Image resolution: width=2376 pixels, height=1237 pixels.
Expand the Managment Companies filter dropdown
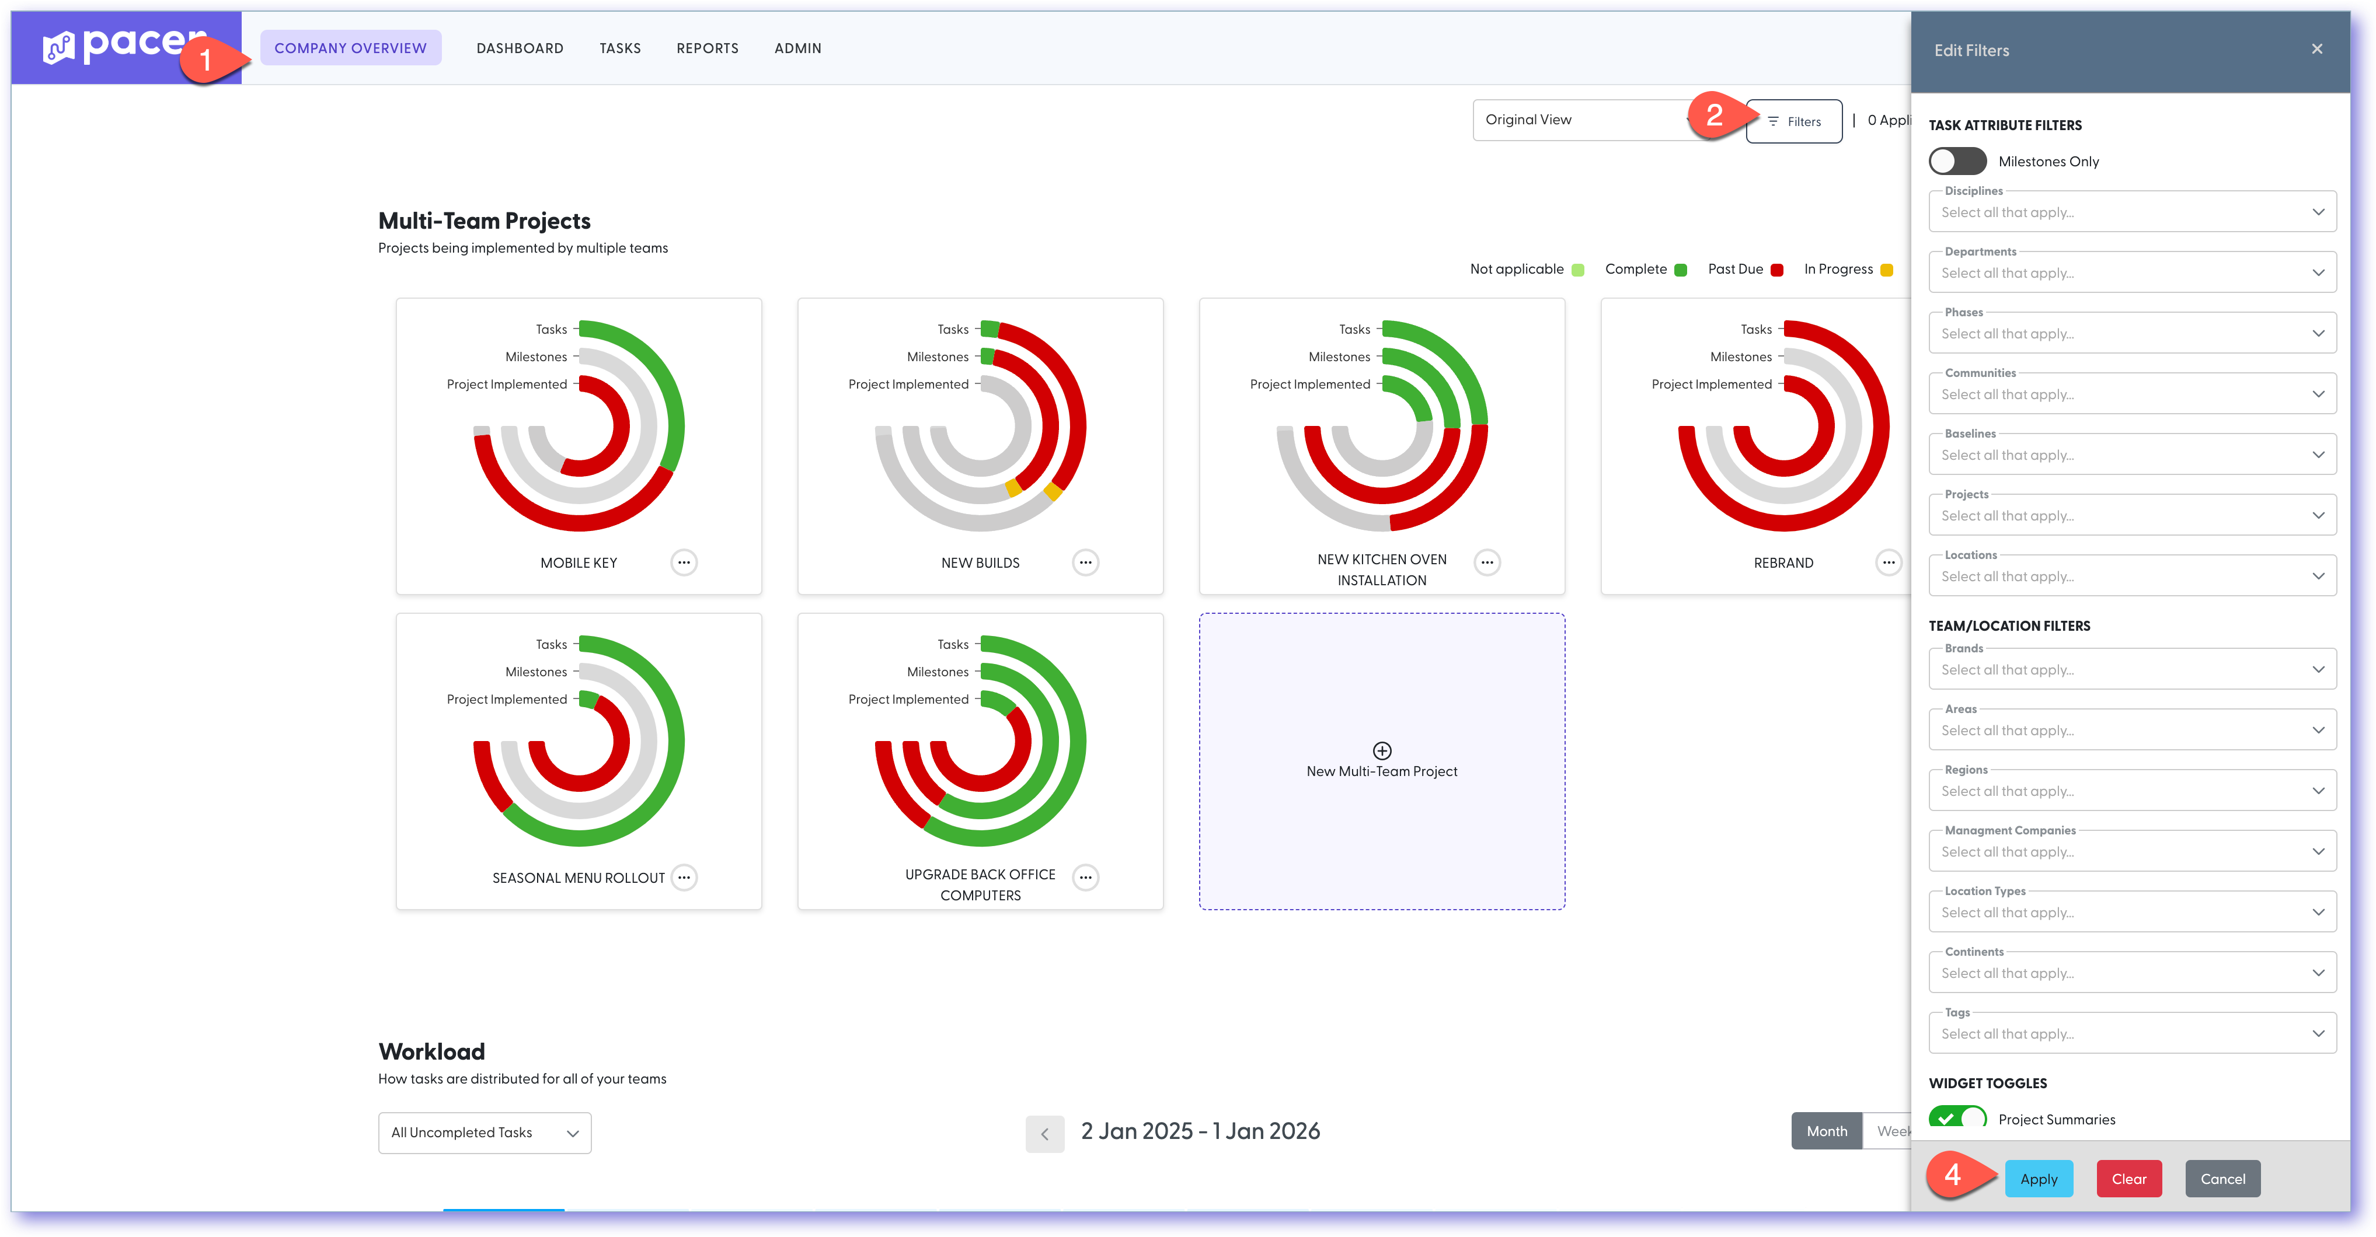point(2131,852)
